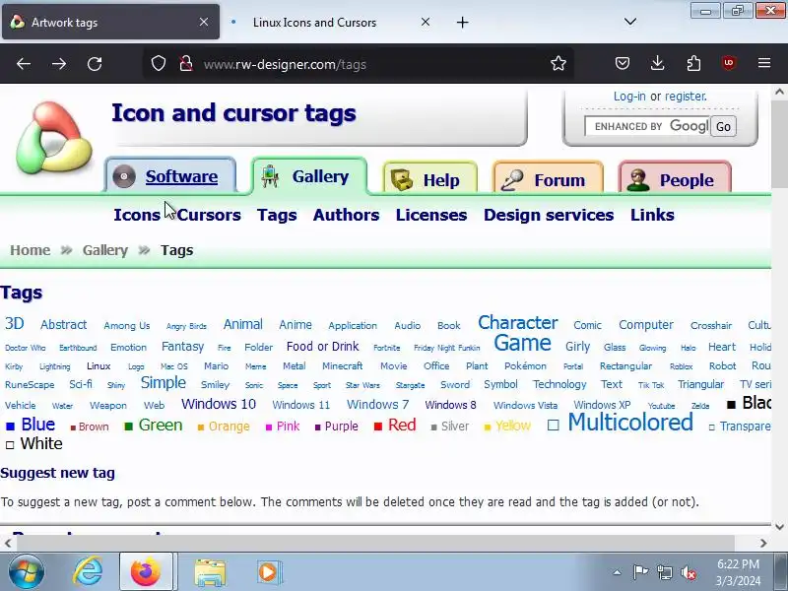This screenshot has height=591, width=788.
Task: Open the Blue color tag
Action: [x=37, y=425]
